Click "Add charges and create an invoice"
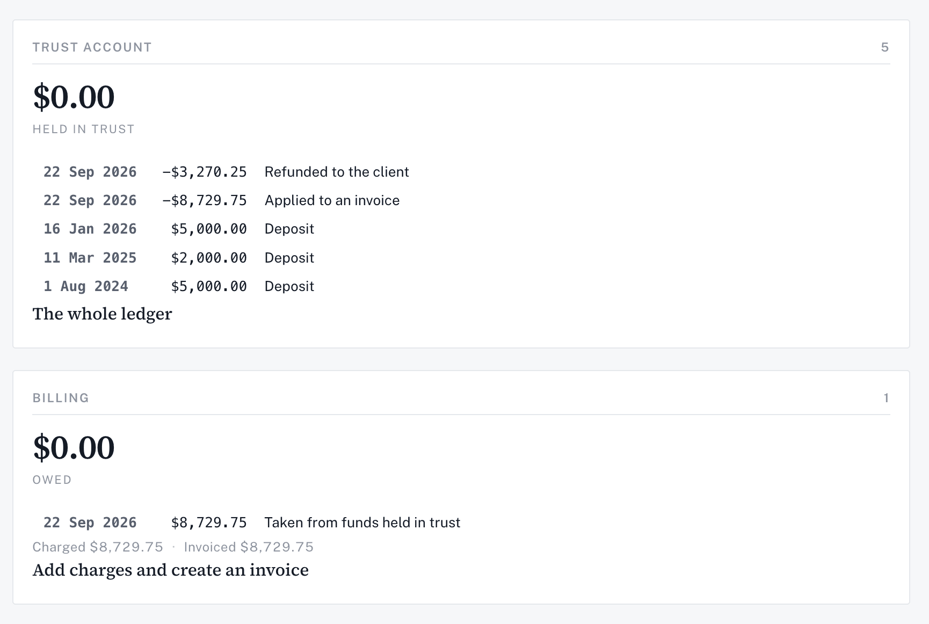The height and width of the screenshot is (624, 929). 171,570
